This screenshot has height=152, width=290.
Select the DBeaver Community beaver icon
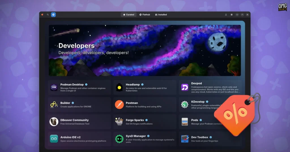54,121
